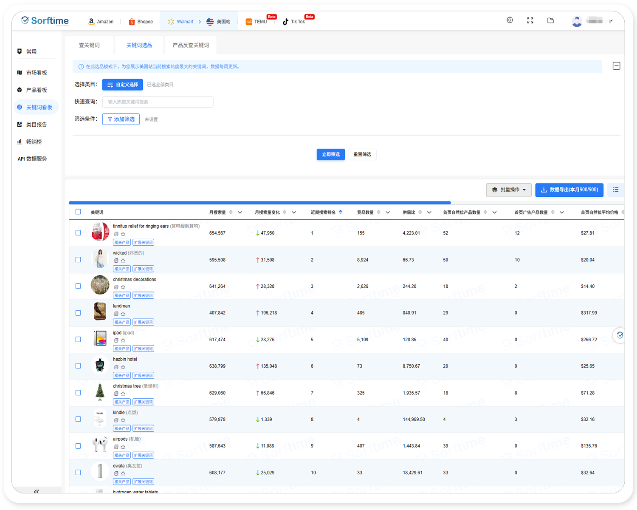Screen dimensions: 637x510
Task: Click the quick keyword search input field
Action: click(158, 102)
